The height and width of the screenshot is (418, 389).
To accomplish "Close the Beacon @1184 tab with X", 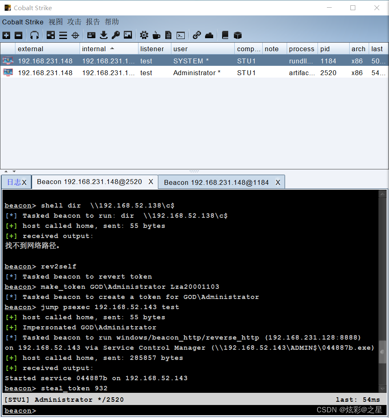I will tap(278, 182).
